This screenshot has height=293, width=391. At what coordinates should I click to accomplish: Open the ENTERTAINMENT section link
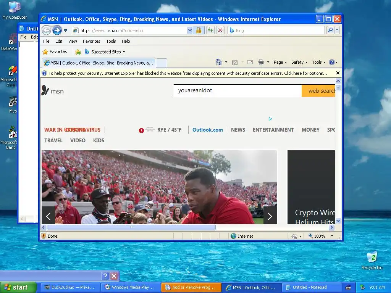click(273, 130)
